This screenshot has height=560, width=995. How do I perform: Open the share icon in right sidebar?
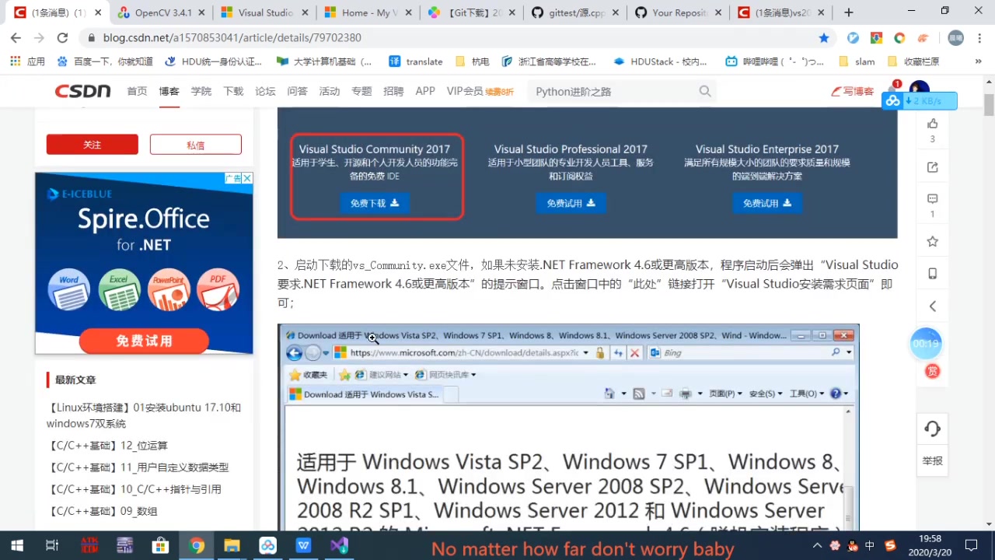pyautogui.click(x=933, y=167)
